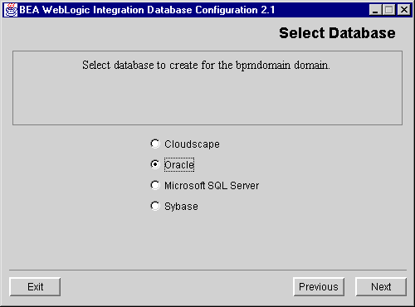Click the Sybase label text

tap(181, 207)
